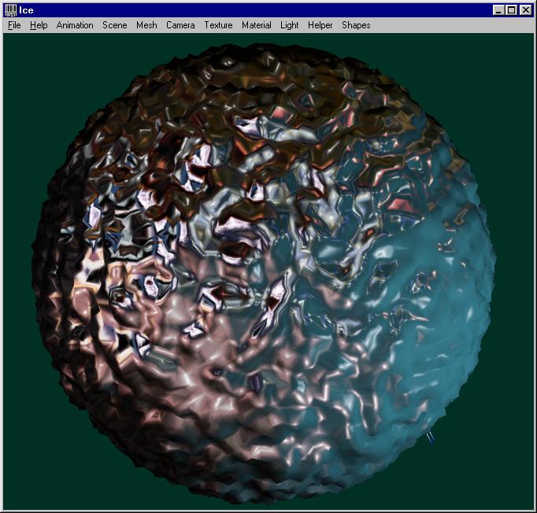Open the Light menu
The image size is (537, 513).
290,25
